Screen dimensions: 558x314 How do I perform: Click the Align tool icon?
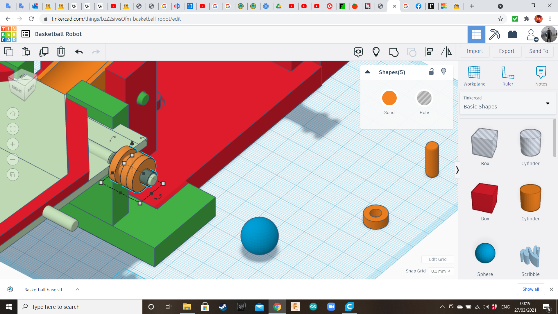point(429,52)
